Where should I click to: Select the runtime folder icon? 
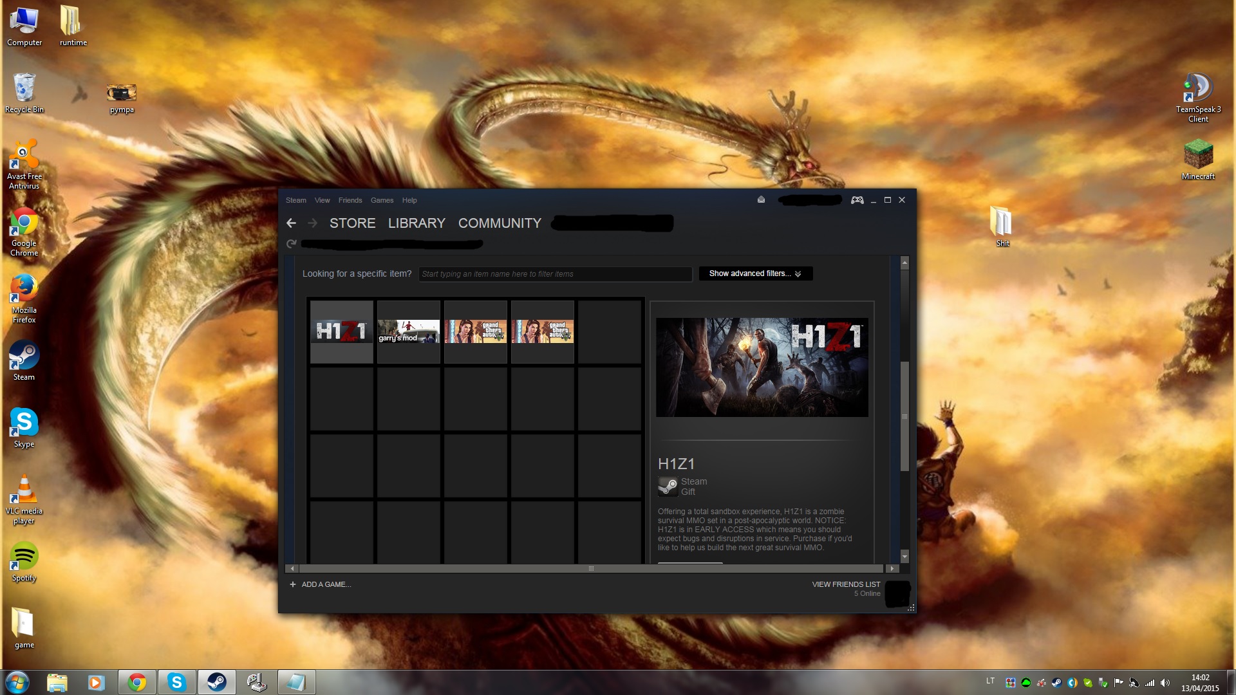[73, 26]
